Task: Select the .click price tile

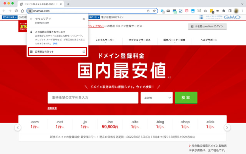Action: (210, 124)
